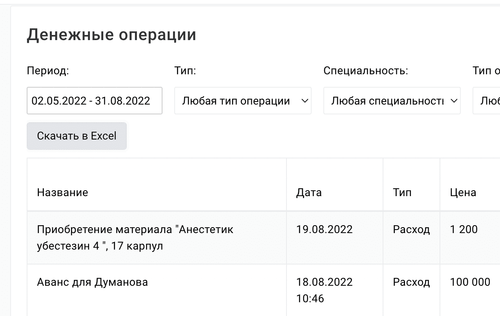
Task: Click the Тип table column header
Action: click(402, 193)
